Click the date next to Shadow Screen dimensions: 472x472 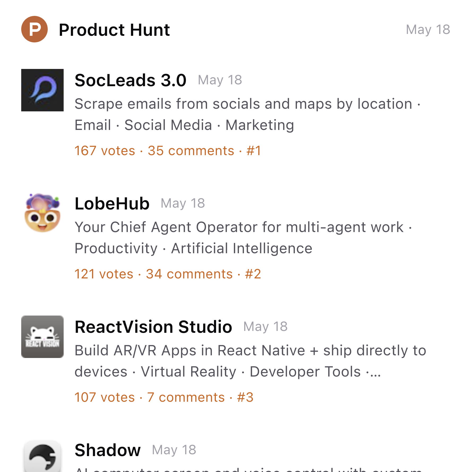(x=174, y=450)
